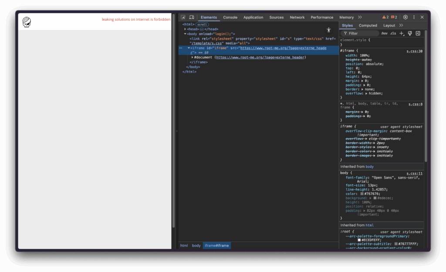Toggle element state with :hov button
Image resolution: width=446 pixels, height=272 pixels.
(x=384, y=33)
